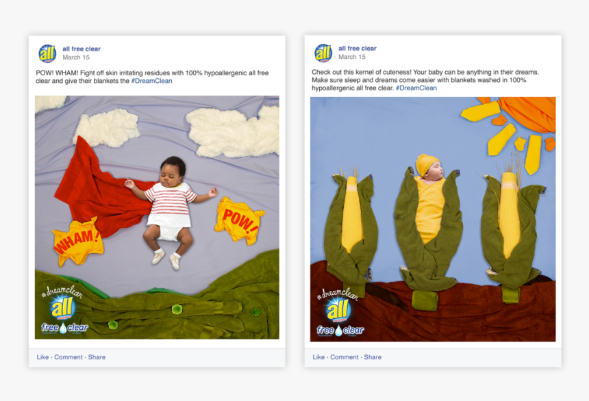Open the superhero baby photo

(157, 218)
